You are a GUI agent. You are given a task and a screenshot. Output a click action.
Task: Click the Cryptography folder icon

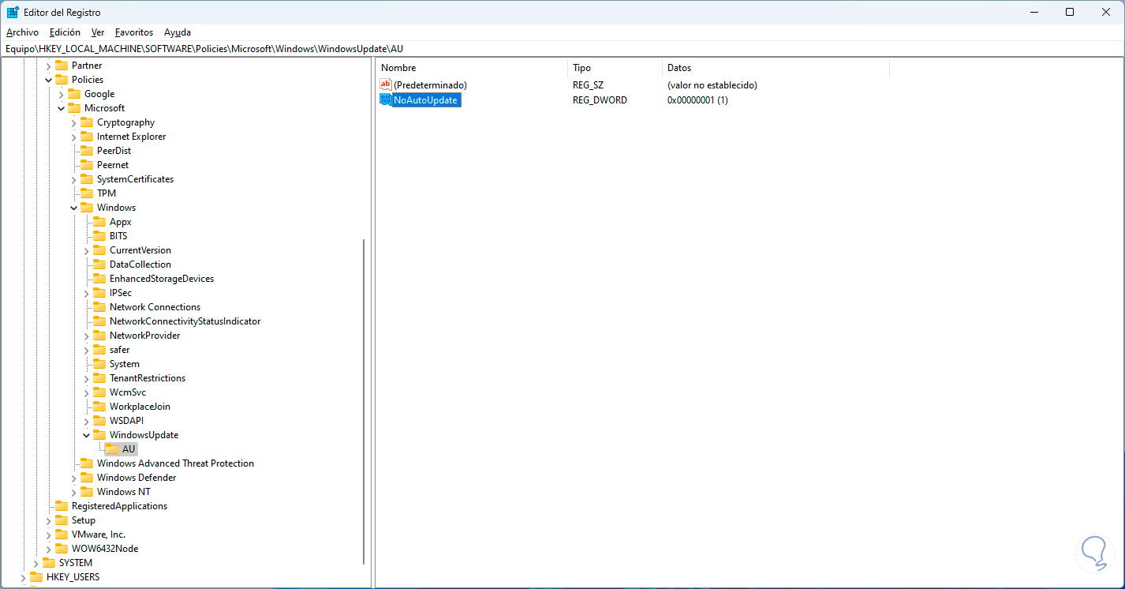tap(87, 122)
